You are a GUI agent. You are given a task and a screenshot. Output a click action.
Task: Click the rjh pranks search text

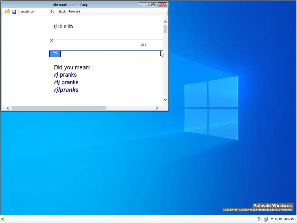[64, 26]
